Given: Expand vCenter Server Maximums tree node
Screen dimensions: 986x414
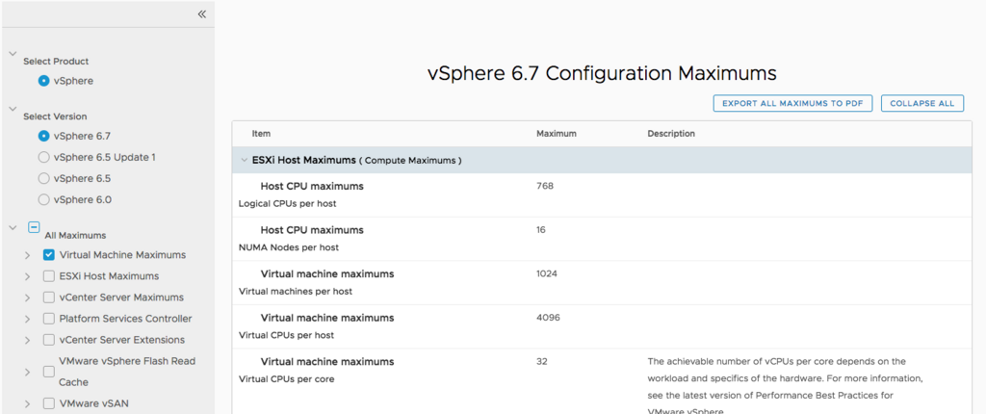Looking at the screenshot, I should [27, 298].
